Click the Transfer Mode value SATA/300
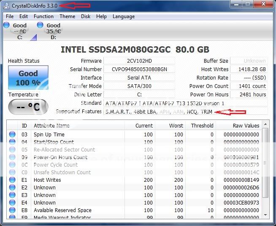The width and height of the screenshot is (276, 226). click(139, 86)
